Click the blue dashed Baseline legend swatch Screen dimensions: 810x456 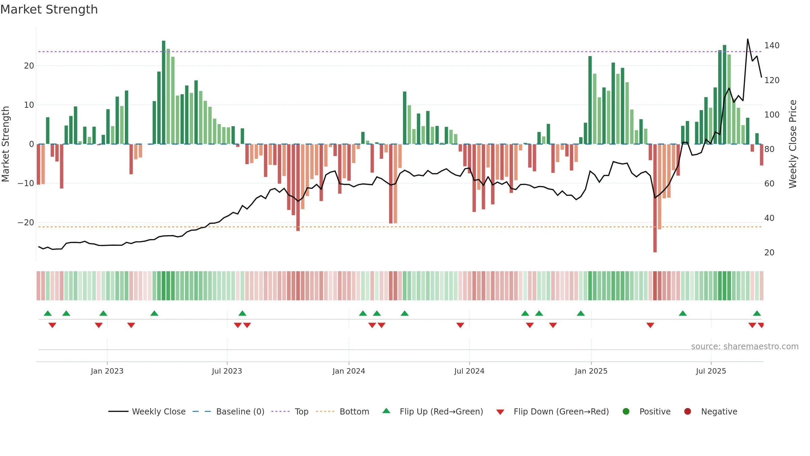tap(202, 411)
